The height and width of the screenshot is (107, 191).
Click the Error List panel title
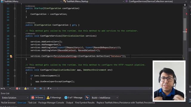click(5, 93)
